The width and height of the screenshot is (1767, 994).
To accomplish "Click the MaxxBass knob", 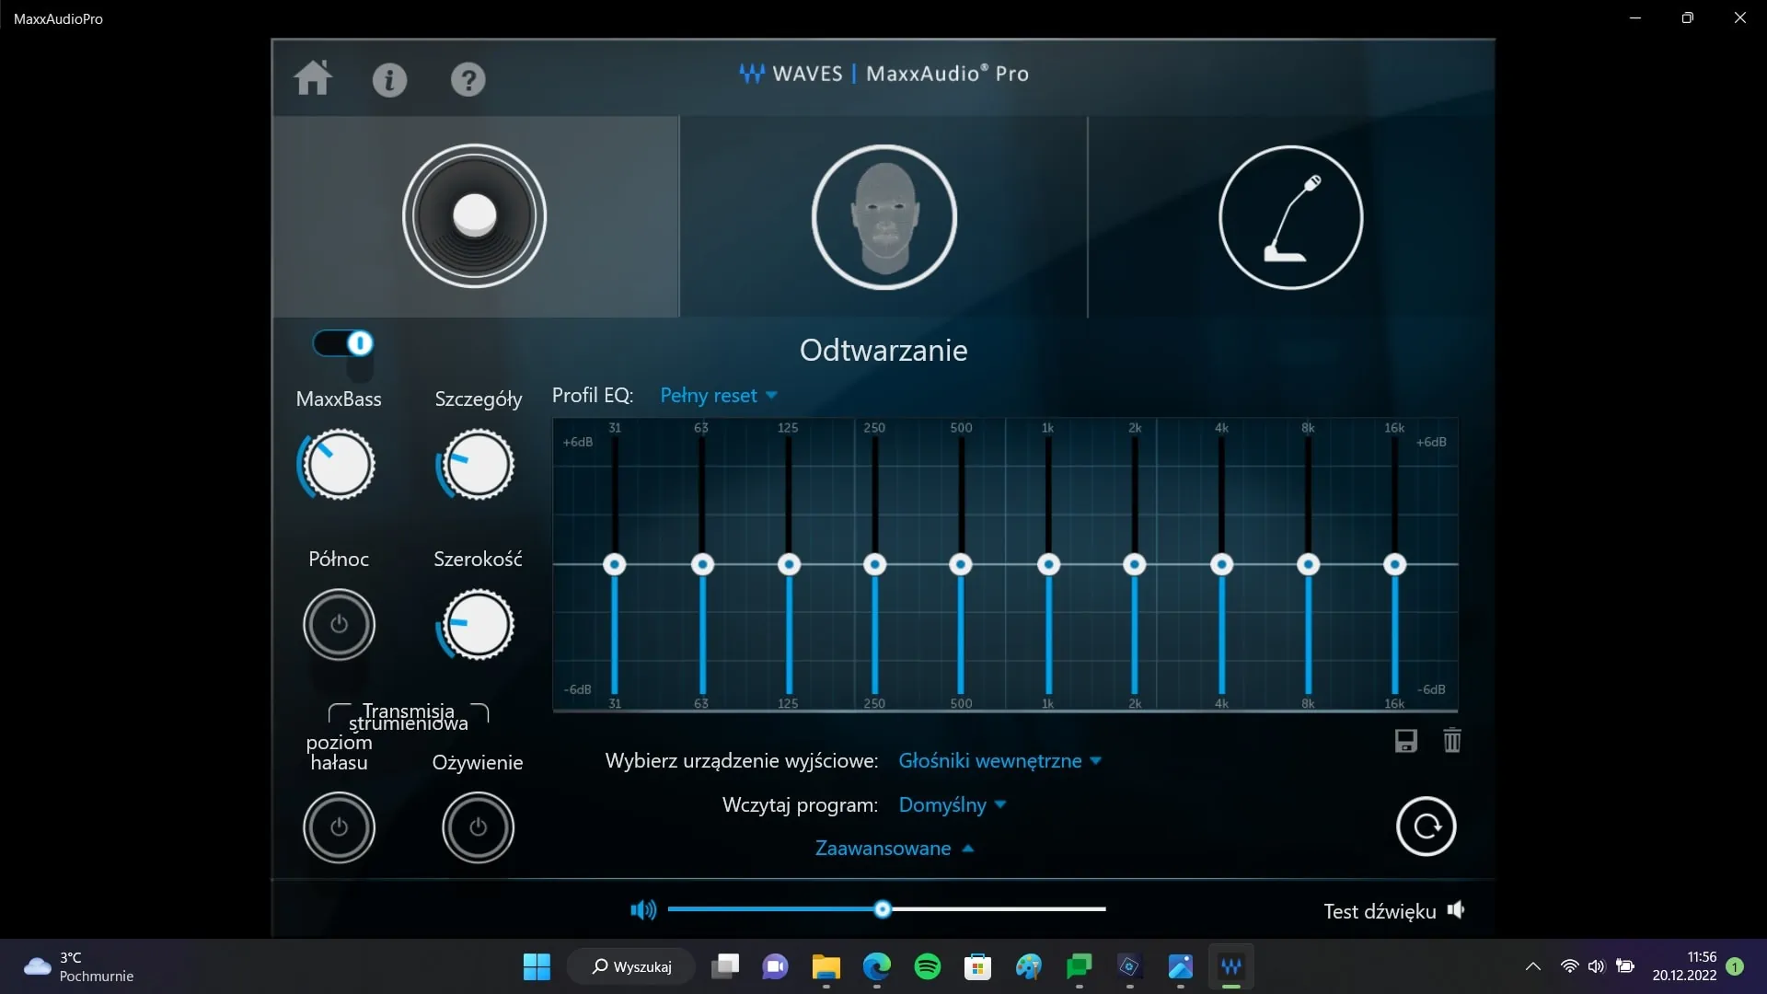I will 337,465.
